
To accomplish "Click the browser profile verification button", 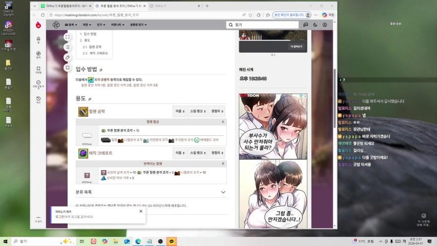I will 292,15.
